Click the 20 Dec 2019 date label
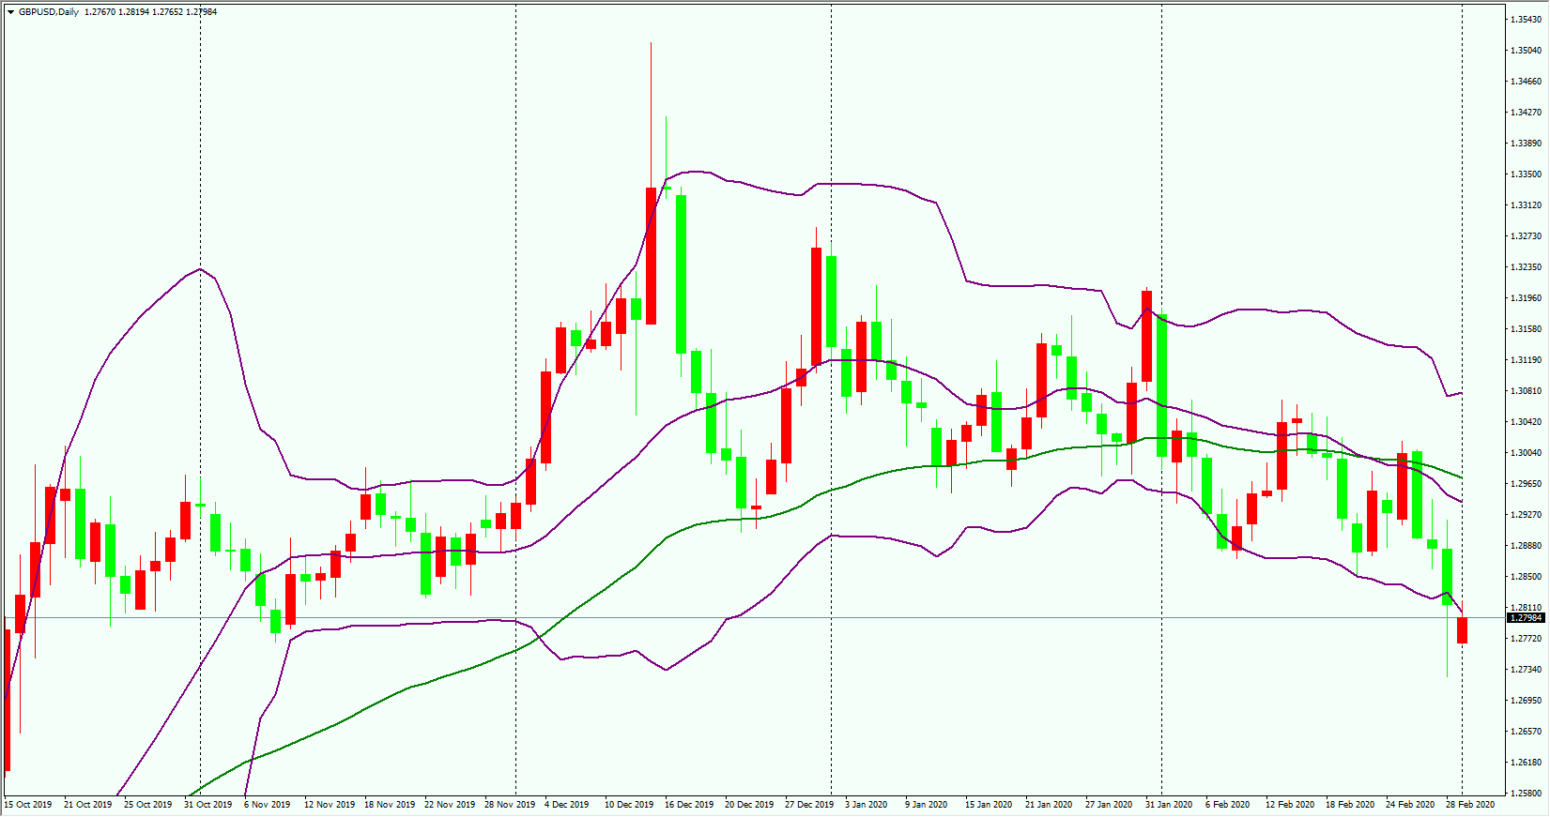Screen dimensions: 1550x817 pyautogui.click(x=749, y=805)
